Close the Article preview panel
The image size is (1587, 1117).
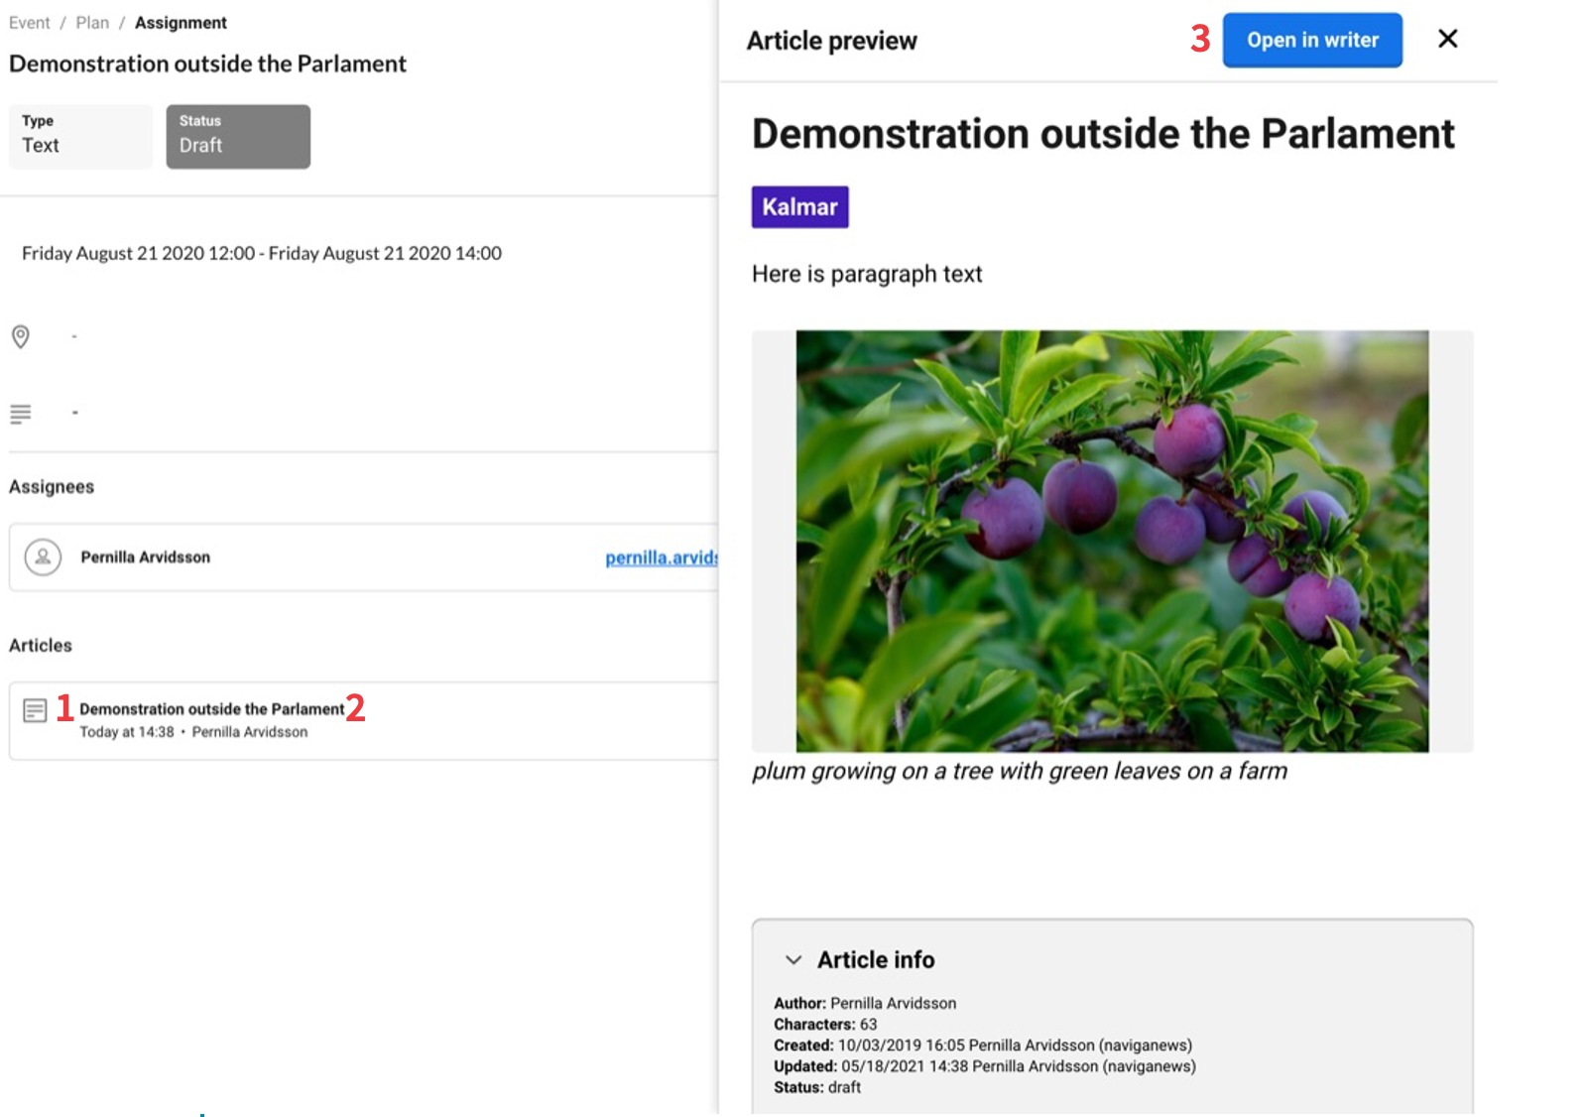[1447, 39]
